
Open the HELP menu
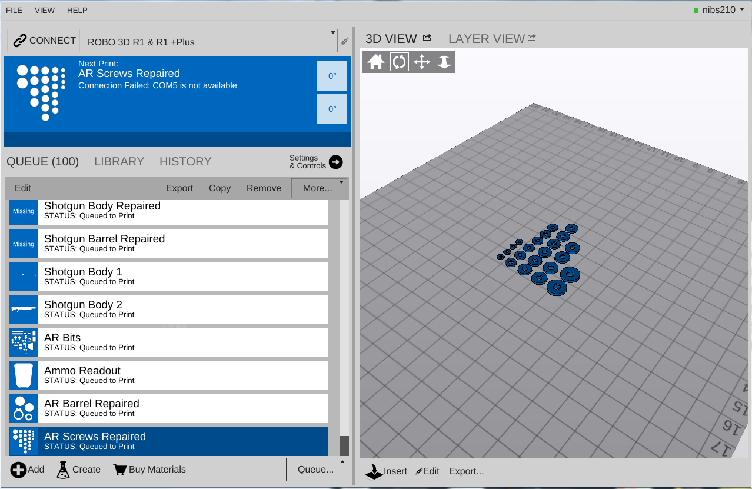pos(77,11)
